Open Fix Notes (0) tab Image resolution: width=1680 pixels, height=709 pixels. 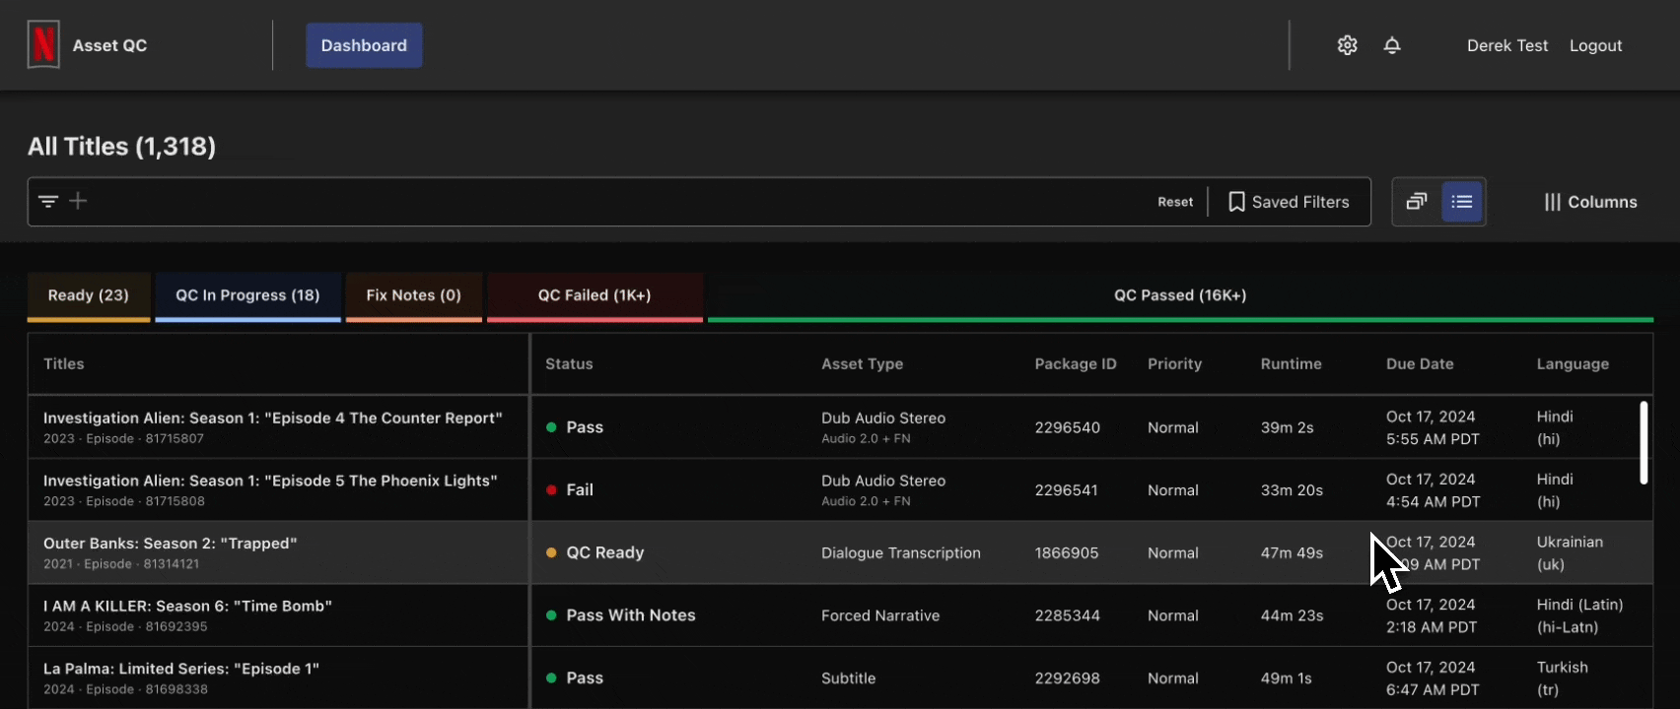[x=413, y=295]
